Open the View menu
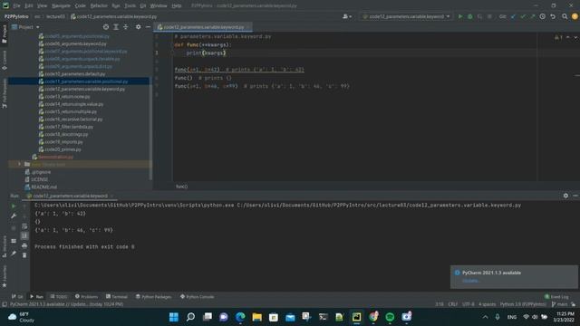Image resolution: width=580 pixels, height=326 pixels. [42, 5]
